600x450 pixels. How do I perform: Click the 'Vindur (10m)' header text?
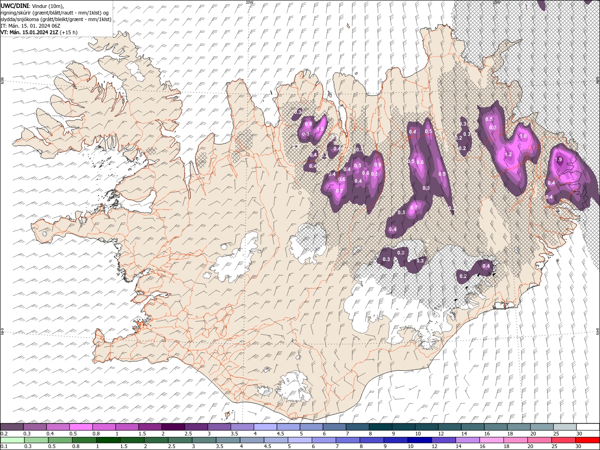click(x=48, y=6)
